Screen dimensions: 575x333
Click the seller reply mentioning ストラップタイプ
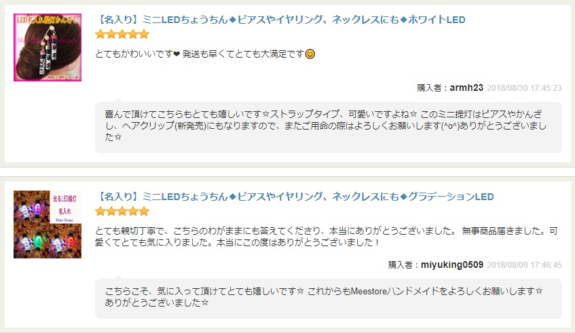(x=328, y=127)
